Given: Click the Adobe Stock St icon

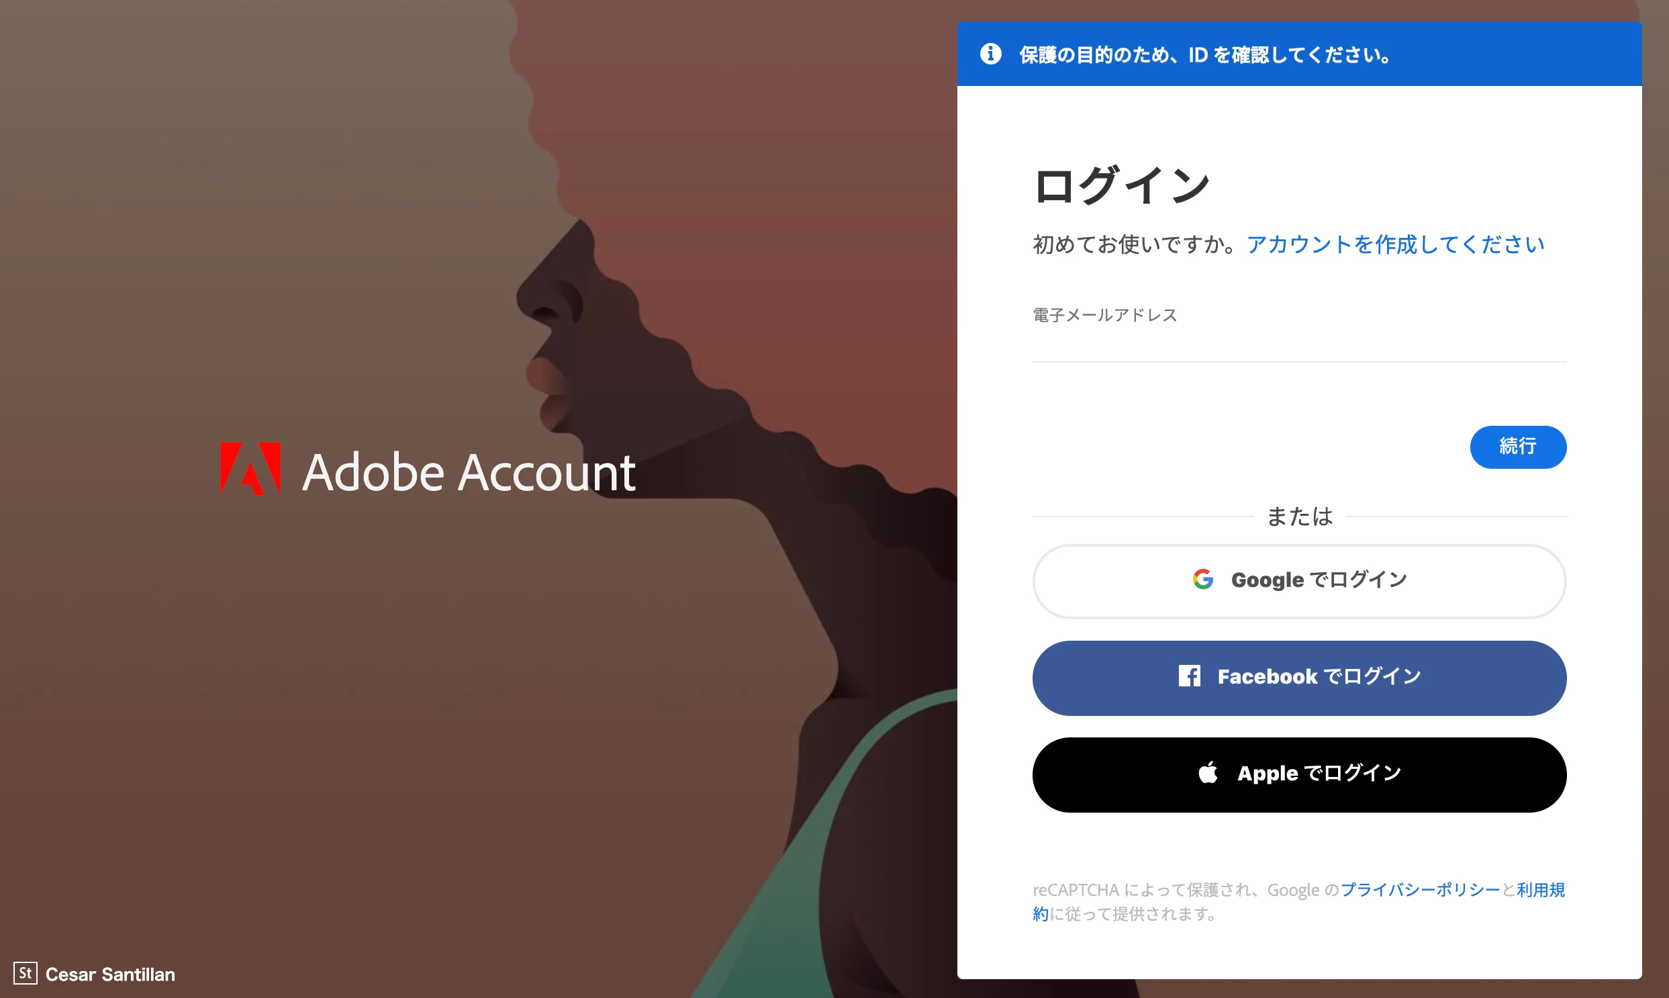Looking at the screenshot, I should pyautogui.click(x=25, y=973).
